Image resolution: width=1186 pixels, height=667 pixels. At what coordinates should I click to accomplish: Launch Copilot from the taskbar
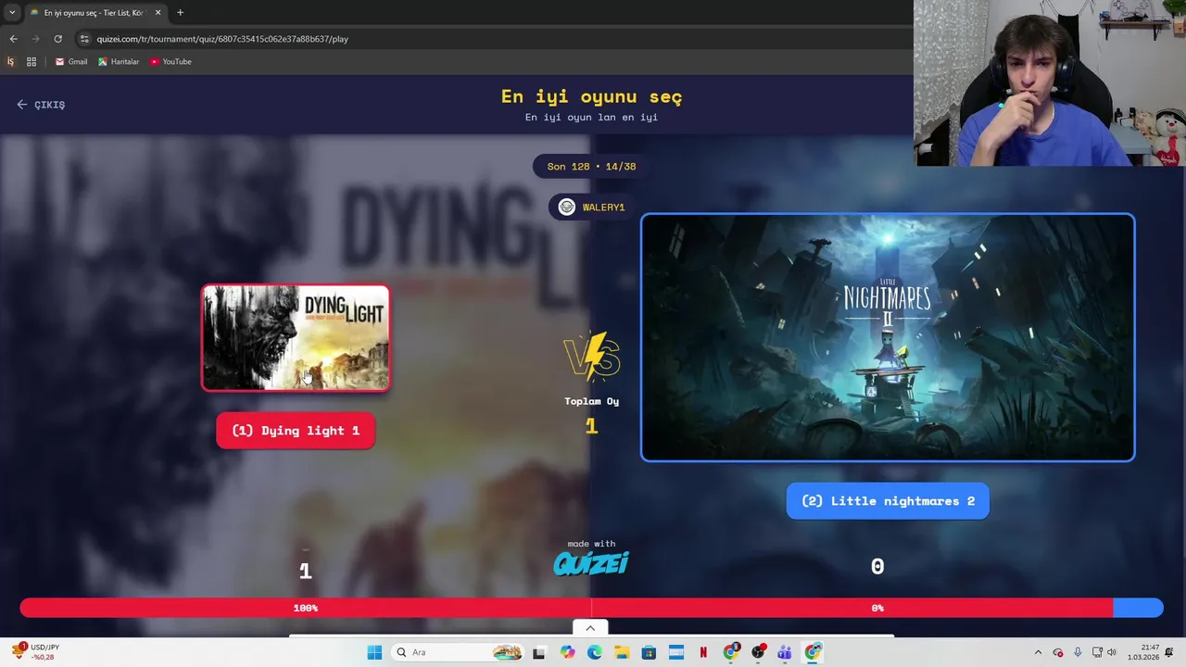(x=567, y=652)
